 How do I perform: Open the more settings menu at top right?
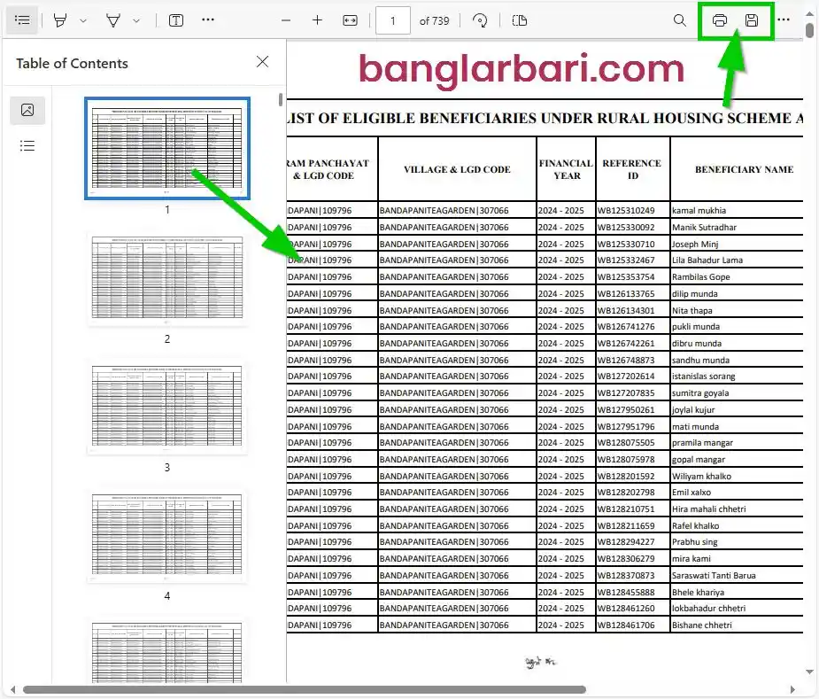pyautogui.click(x=784, y=19)
